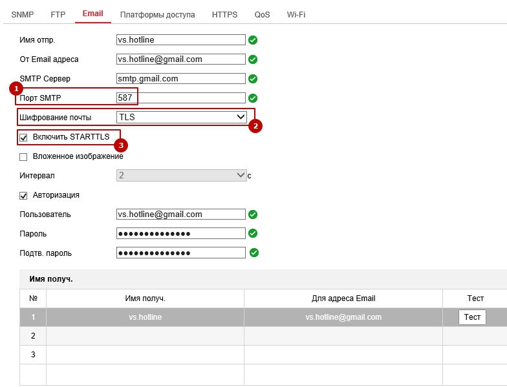507x387 pixels.
Task: Focus the От Email адреса input field
Action: point(181,59)
